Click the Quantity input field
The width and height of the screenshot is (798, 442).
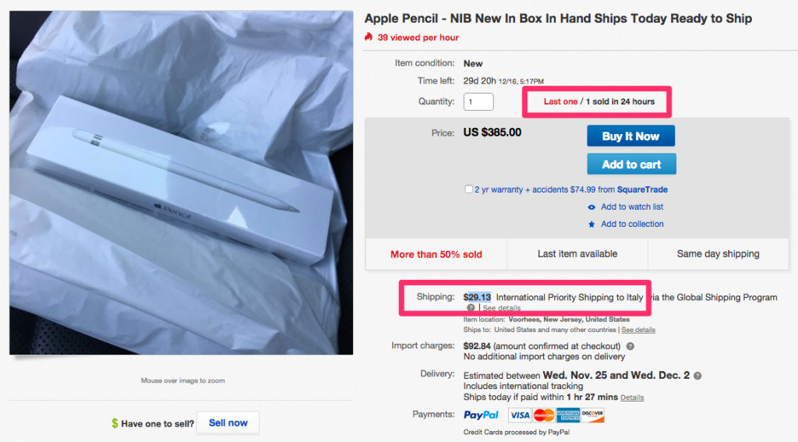pos(478,101)
